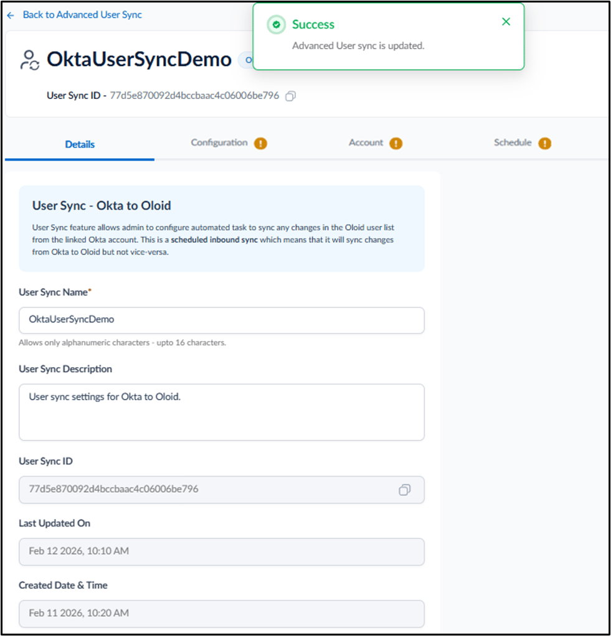Edit the User Sync Description box
This screenshot has width=611, height=636.
click(x=222, y=412)
